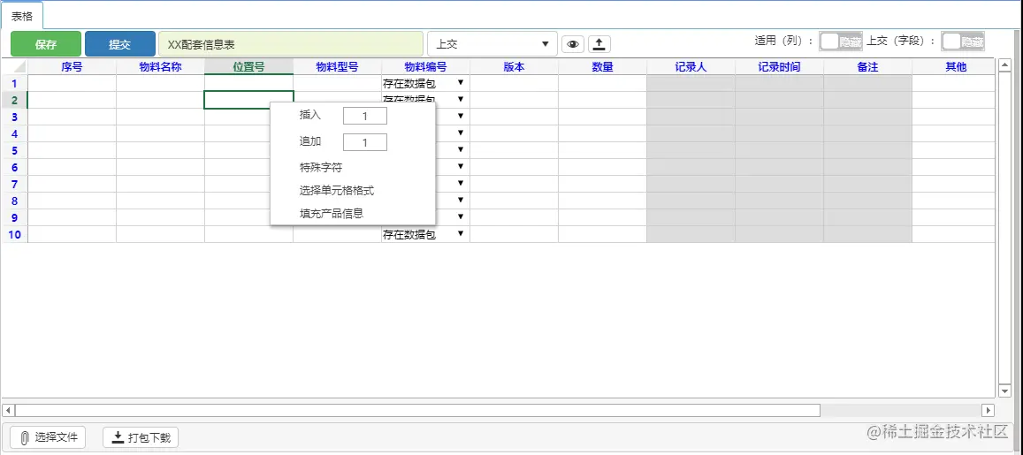Select row header 1
The width and height of the screenshot is (1023, 455).
(14, 83)
